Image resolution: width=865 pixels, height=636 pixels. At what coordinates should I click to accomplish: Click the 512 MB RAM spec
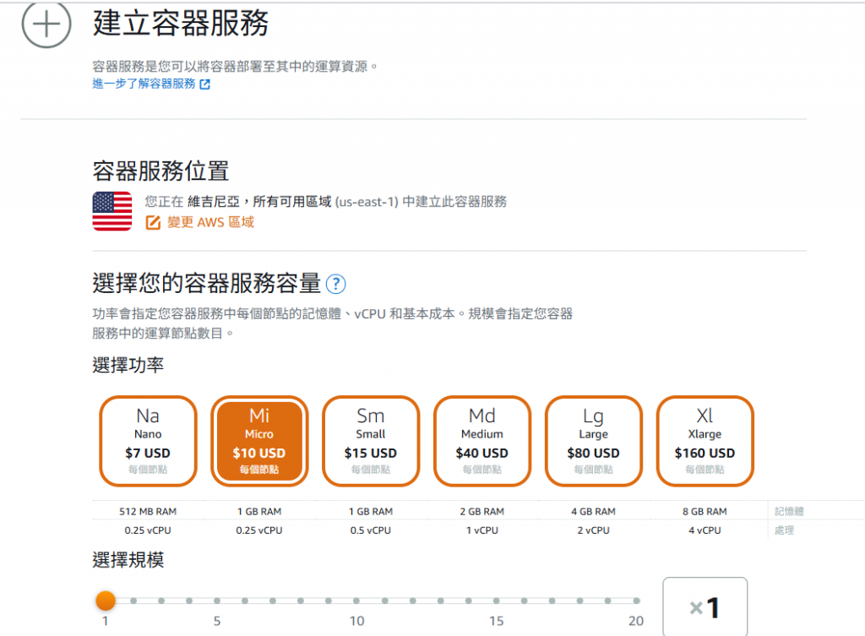point(148,511)
